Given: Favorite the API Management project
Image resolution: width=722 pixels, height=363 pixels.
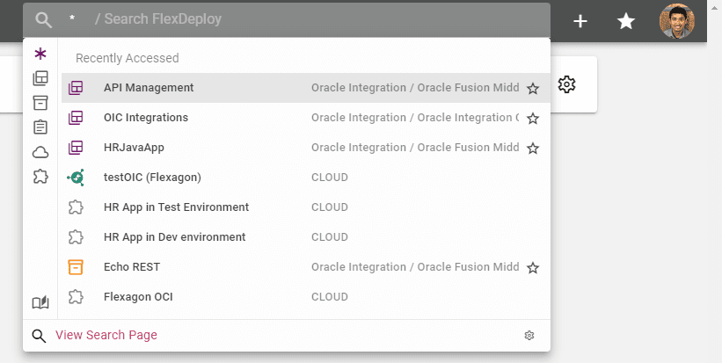Looking at the screenshot, I should (x=533, y=89).
